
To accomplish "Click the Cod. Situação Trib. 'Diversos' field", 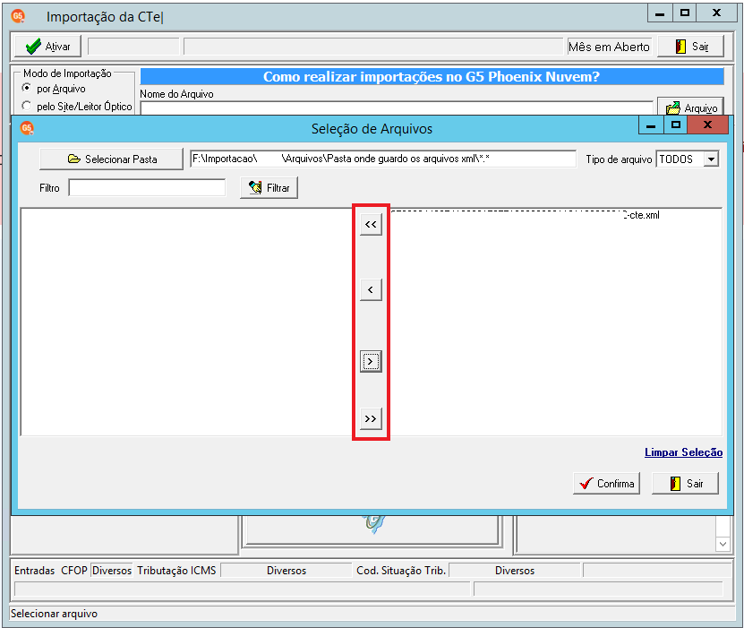I will [x=514, y=570].
